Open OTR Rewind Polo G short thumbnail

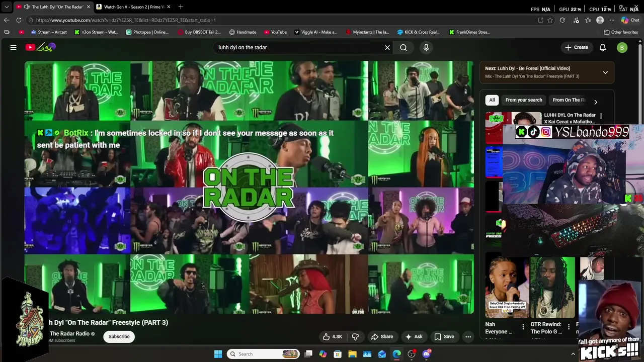point(552,287)
